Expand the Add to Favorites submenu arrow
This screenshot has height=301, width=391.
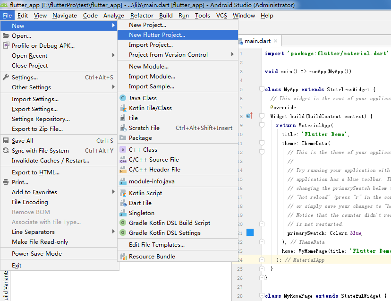pos(113,192)
